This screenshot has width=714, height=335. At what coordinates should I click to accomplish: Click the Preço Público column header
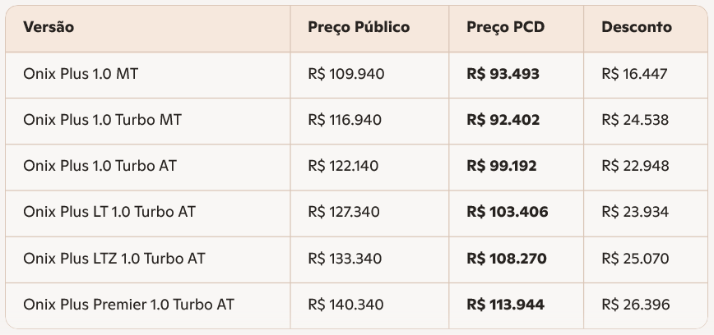click(x=359, y=27)
